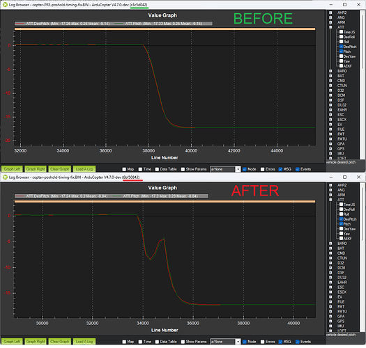Disable Mode checkbox in top window
Viewport: 366px width, 348px height.
pos(245,169)
